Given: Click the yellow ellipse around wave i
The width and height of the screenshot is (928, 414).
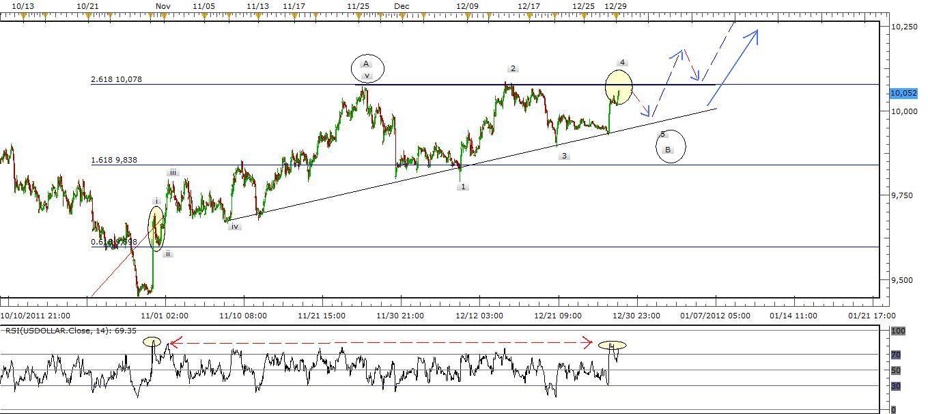Looking at the screenshot, I should pyautogui.click(x=156, y=227).
